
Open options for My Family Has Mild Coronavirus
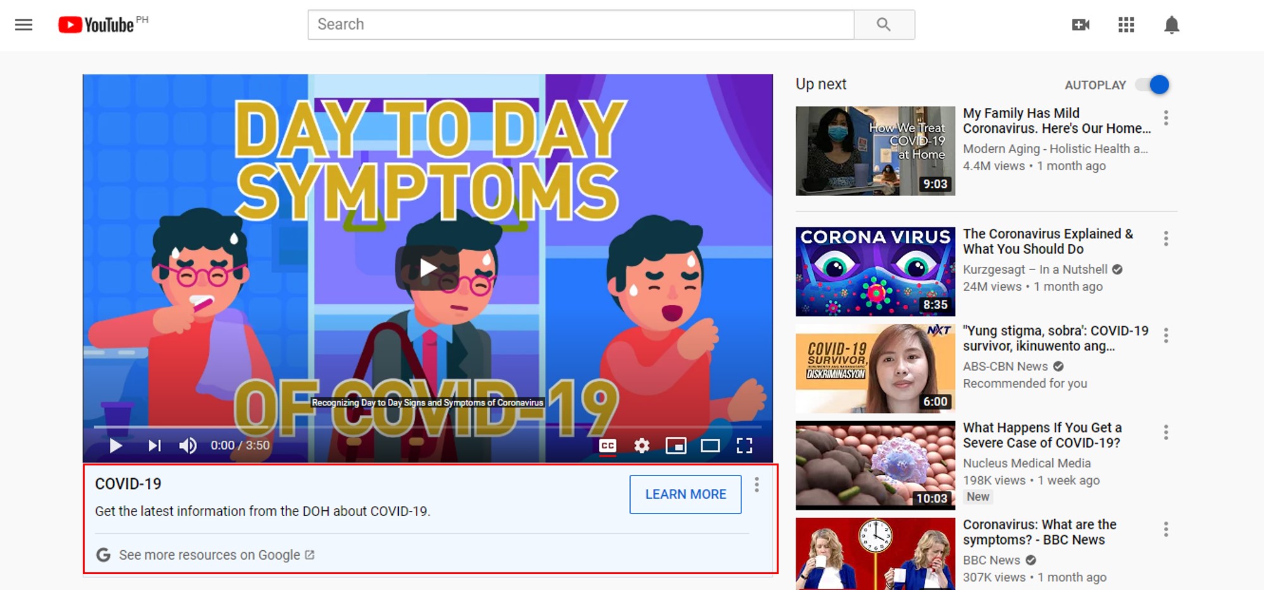pyautogui.click(x=1166, y=118)
